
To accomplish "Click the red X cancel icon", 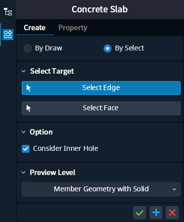I will pyautogui.click(x=172, y=213).
